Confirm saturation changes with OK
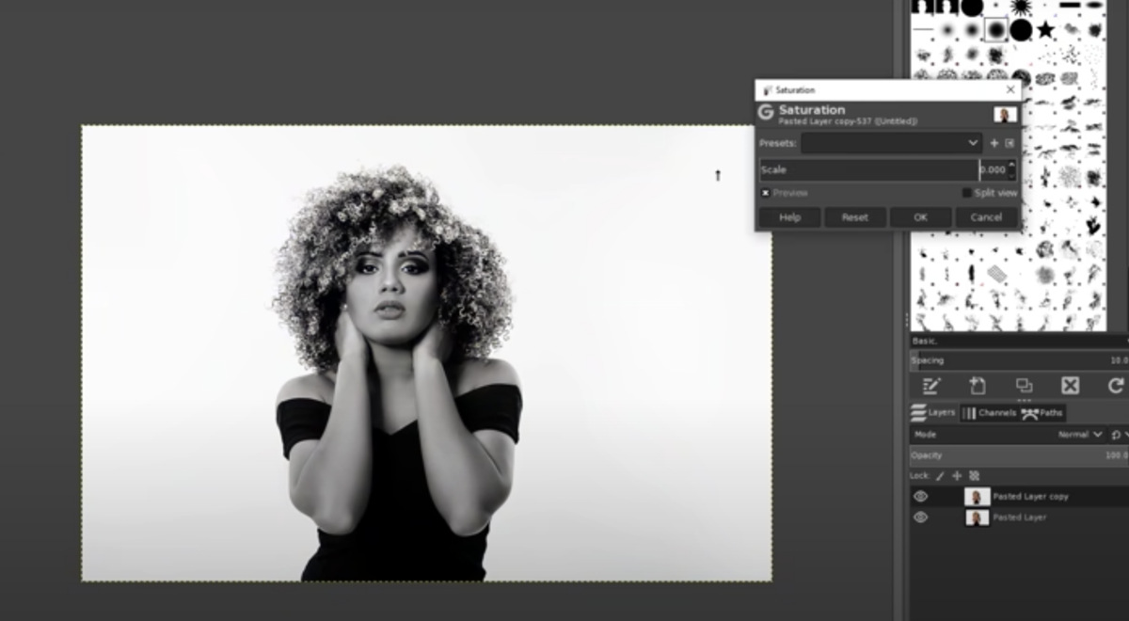1129x621 pixels. pyautogui.click(x=920, y=217)
